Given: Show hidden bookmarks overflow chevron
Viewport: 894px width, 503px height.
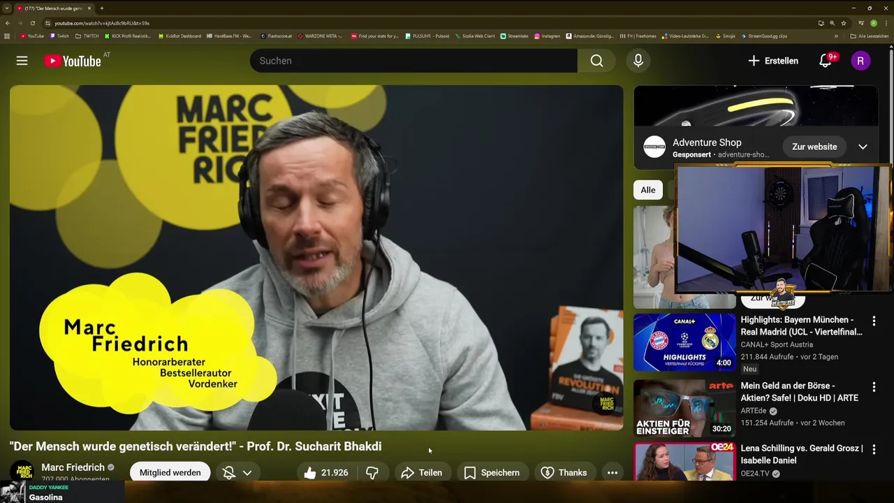Looking at the screenshot, I should (836, 36).
